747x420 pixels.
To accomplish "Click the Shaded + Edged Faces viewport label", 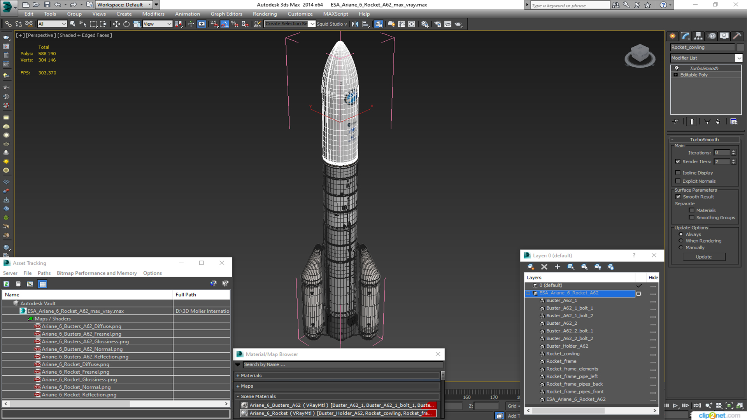I will coord(85,35).
